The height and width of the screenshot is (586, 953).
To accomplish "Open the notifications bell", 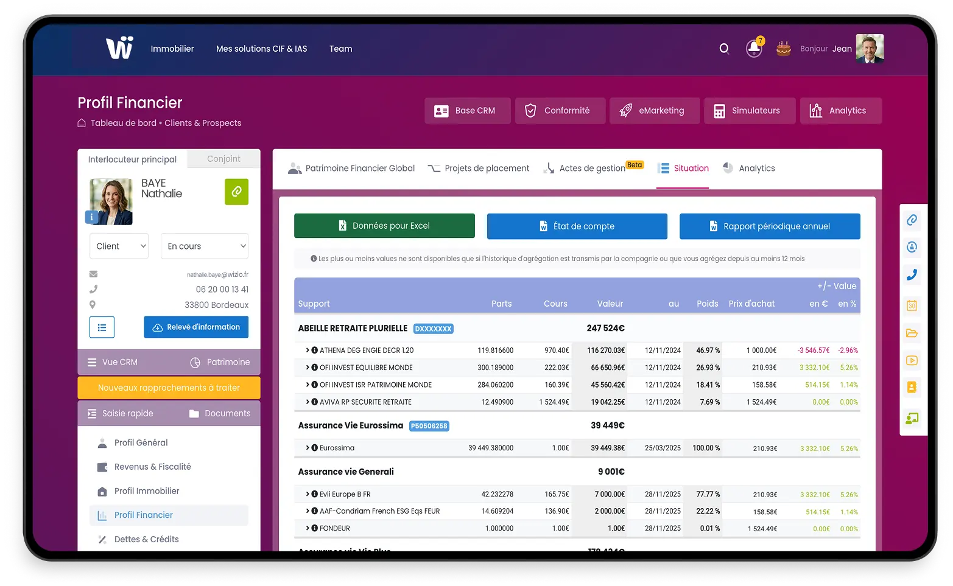I will click(x=754, y=49).
